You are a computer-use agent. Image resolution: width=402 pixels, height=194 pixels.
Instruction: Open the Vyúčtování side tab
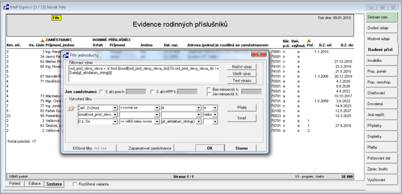[381, 180]
